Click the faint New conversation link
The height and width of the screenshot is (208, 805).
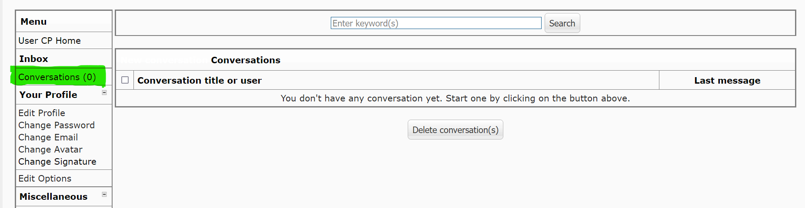coord(163,60)
